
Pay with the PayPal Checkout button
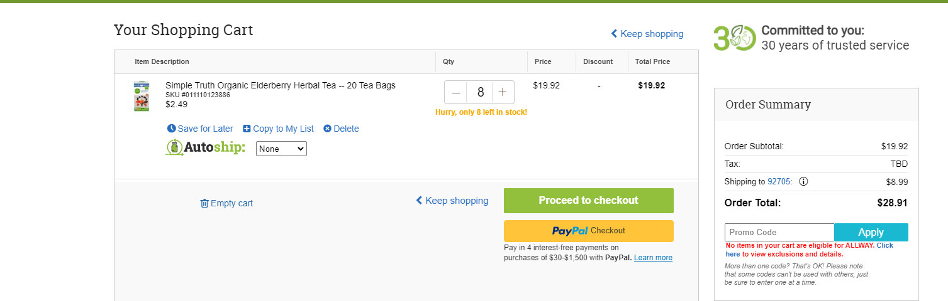point(588,231)
